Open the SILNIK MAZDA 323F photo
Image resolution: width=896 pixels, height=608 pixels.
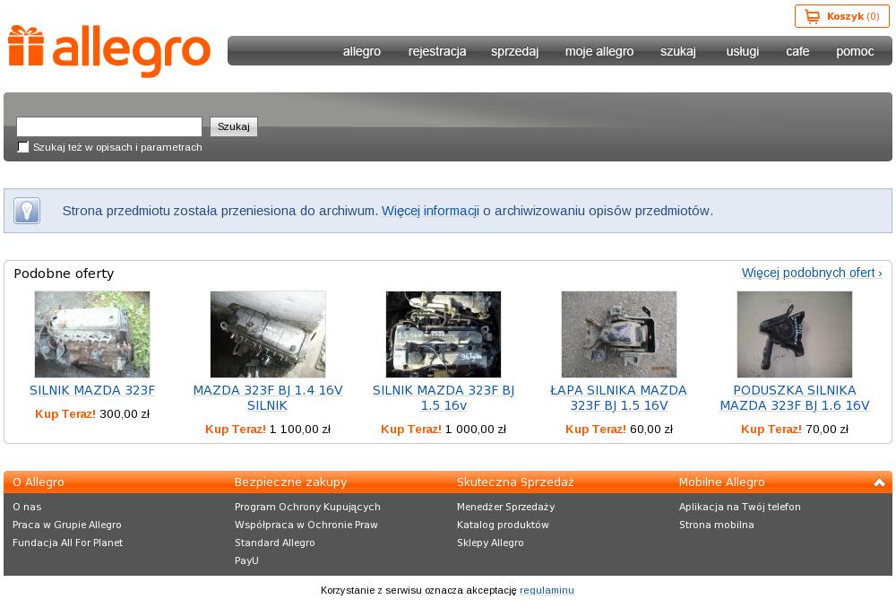(92, 334)
